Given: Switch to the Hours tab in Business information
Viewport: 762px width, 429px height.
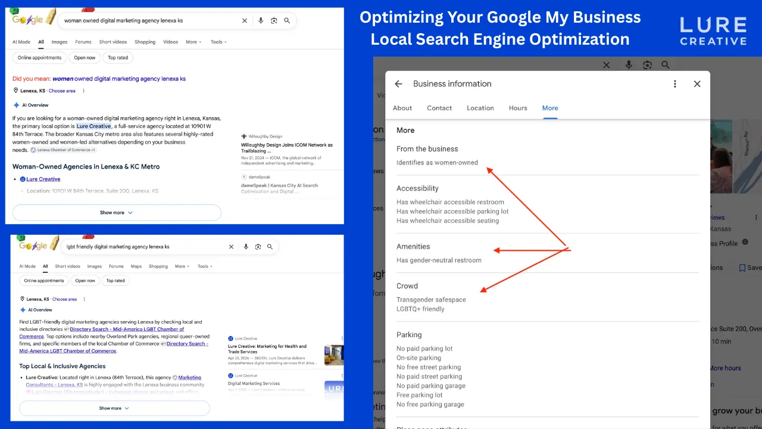Looking at the screenshot, I should [x=518, y=108].
